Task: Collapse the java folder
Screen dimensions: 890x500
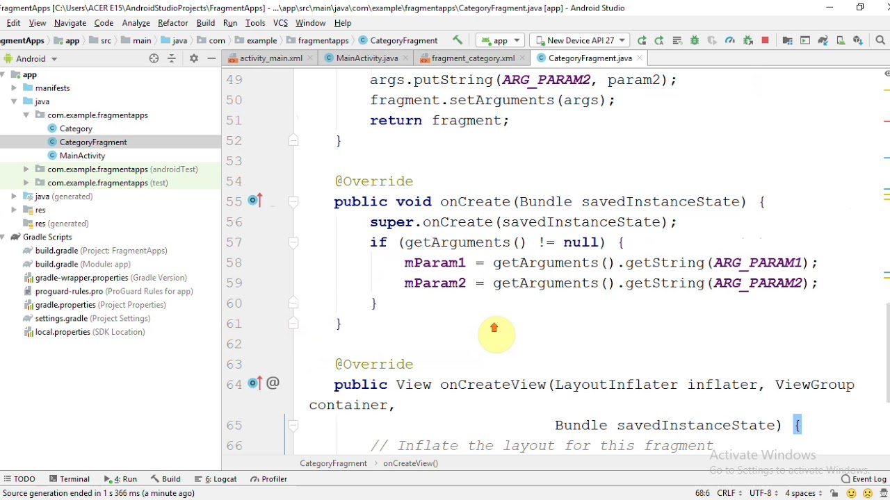Action: [14, 101]
